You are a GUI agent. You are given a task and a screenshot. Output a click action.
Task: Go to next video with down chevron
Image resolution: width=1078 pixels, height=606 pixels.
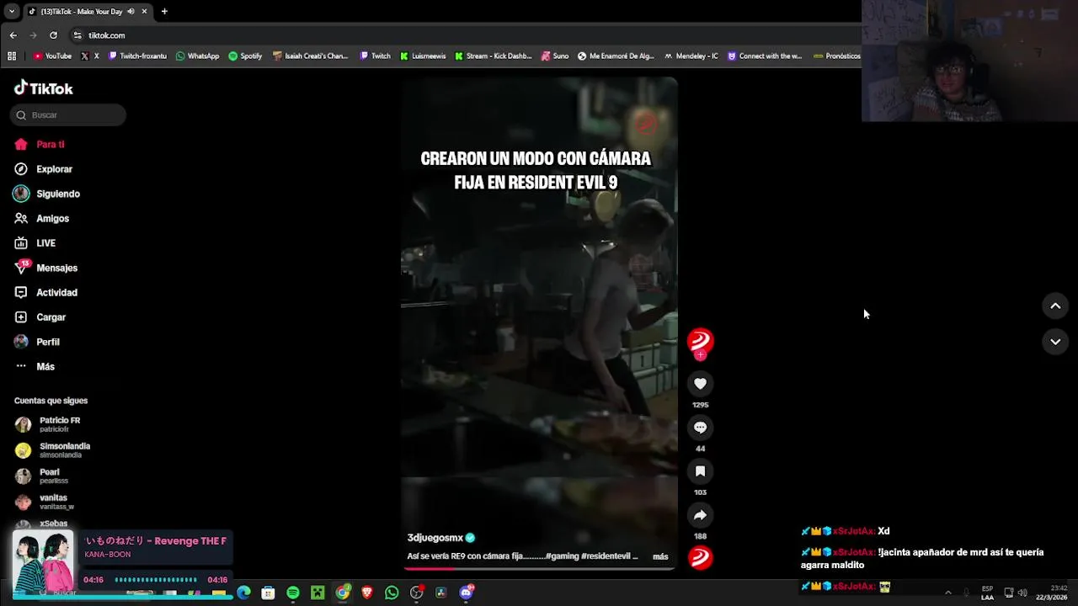(x=1055, y=342)
